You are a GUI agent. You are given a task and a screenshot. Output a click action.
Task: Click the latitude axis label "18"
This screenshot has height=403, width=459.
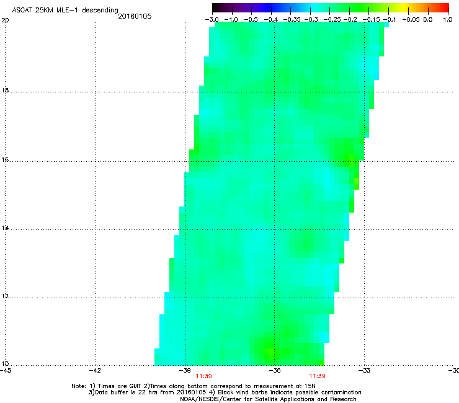pos(5,90)
